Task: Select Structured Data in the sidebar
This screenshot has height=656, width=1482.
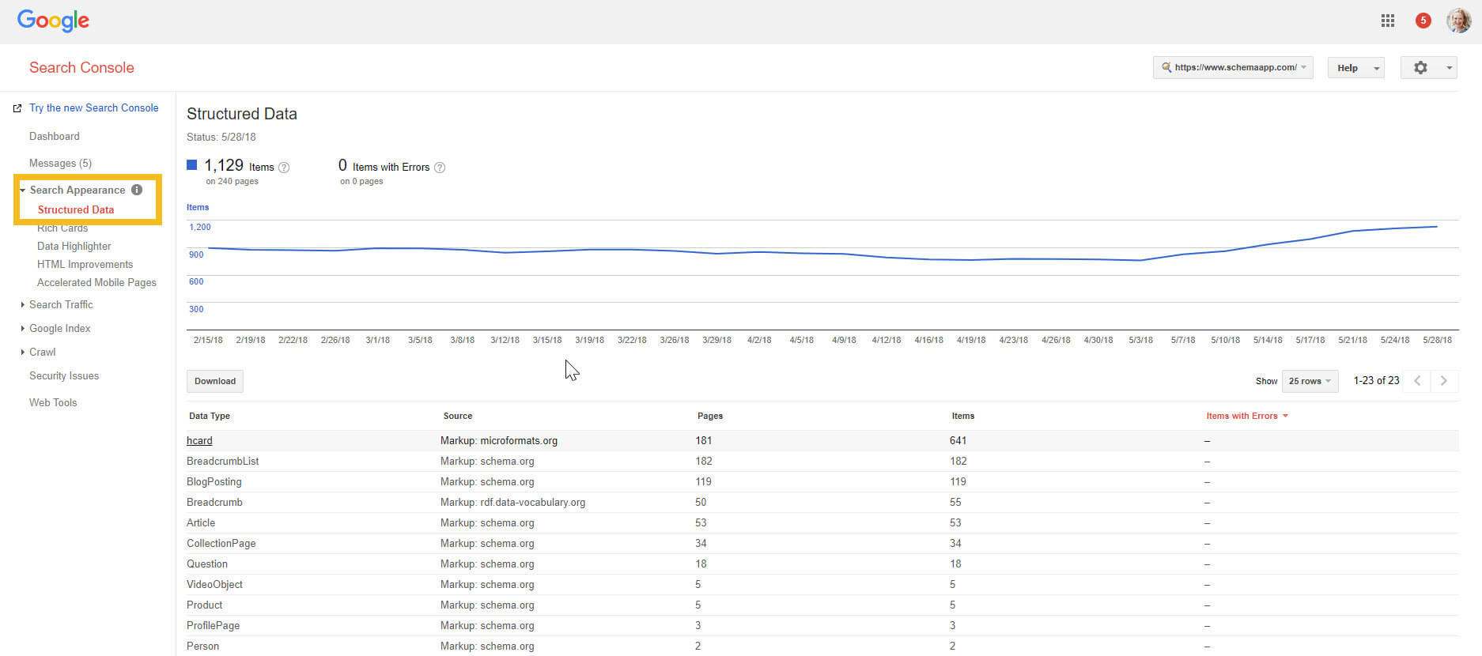Action: tap(76, 209)
